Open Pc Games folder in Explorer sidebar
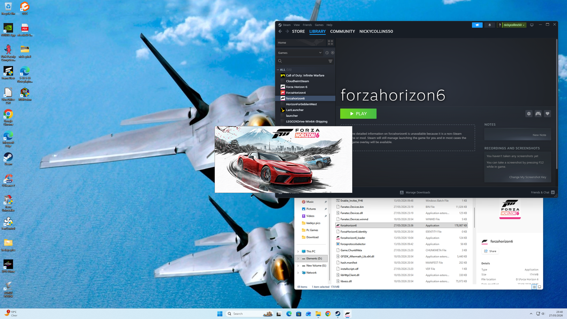This screenshot has height=319, width=567. (x=312, y=230)
